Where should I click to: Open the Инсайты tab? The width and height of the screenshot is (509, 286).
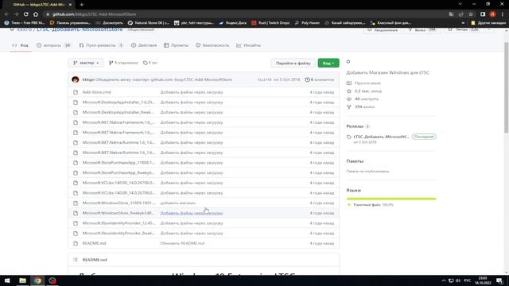click(249, 45)
